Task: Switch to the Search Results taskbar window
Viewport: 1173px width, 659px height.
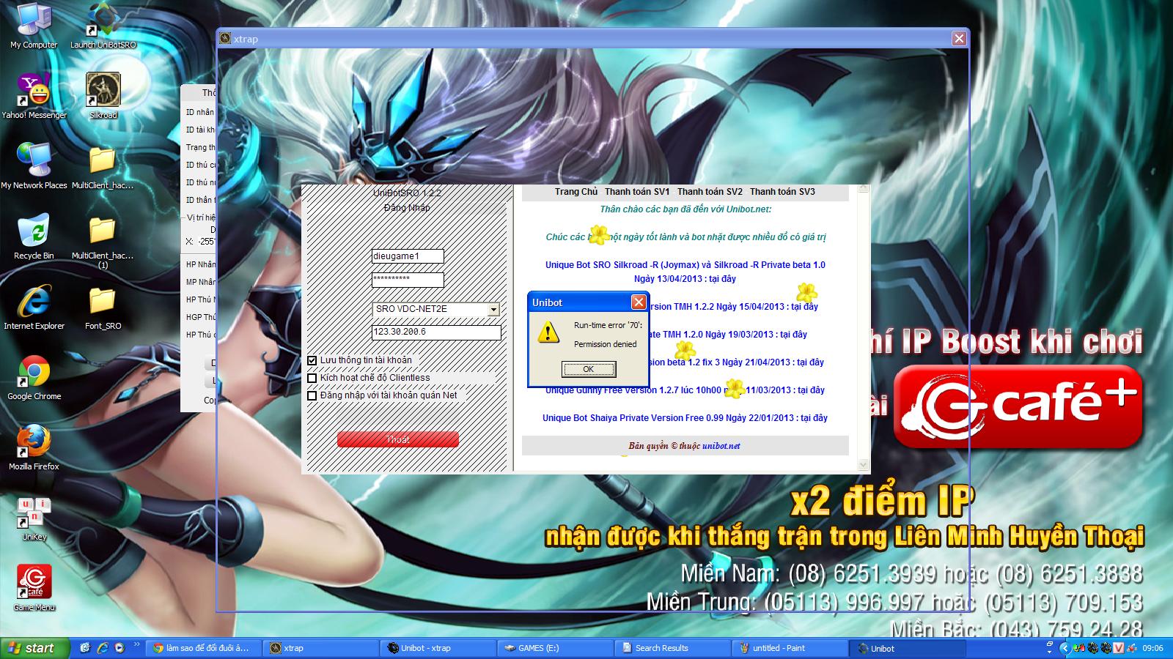Action: pyautogui.click(x=672, y=648)
